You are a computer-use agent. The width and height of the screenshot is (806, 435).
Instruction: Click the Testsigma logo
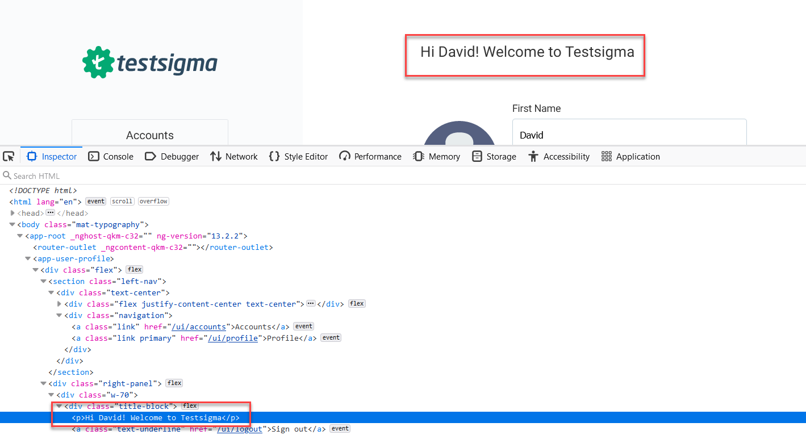[150, 62]
